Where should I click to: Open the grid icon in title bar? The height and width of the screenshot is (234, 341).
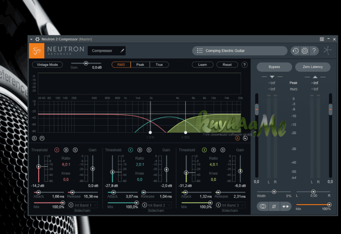click(x=322, y=39)
